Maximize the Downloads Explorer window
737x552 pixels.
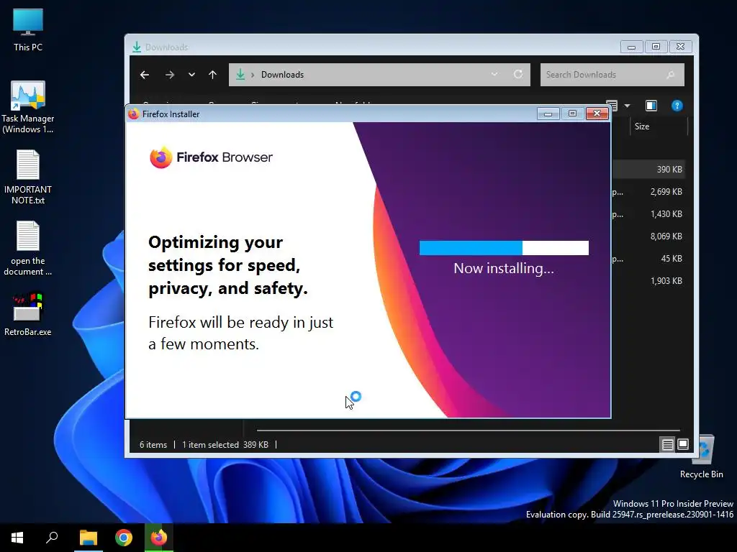656,47
